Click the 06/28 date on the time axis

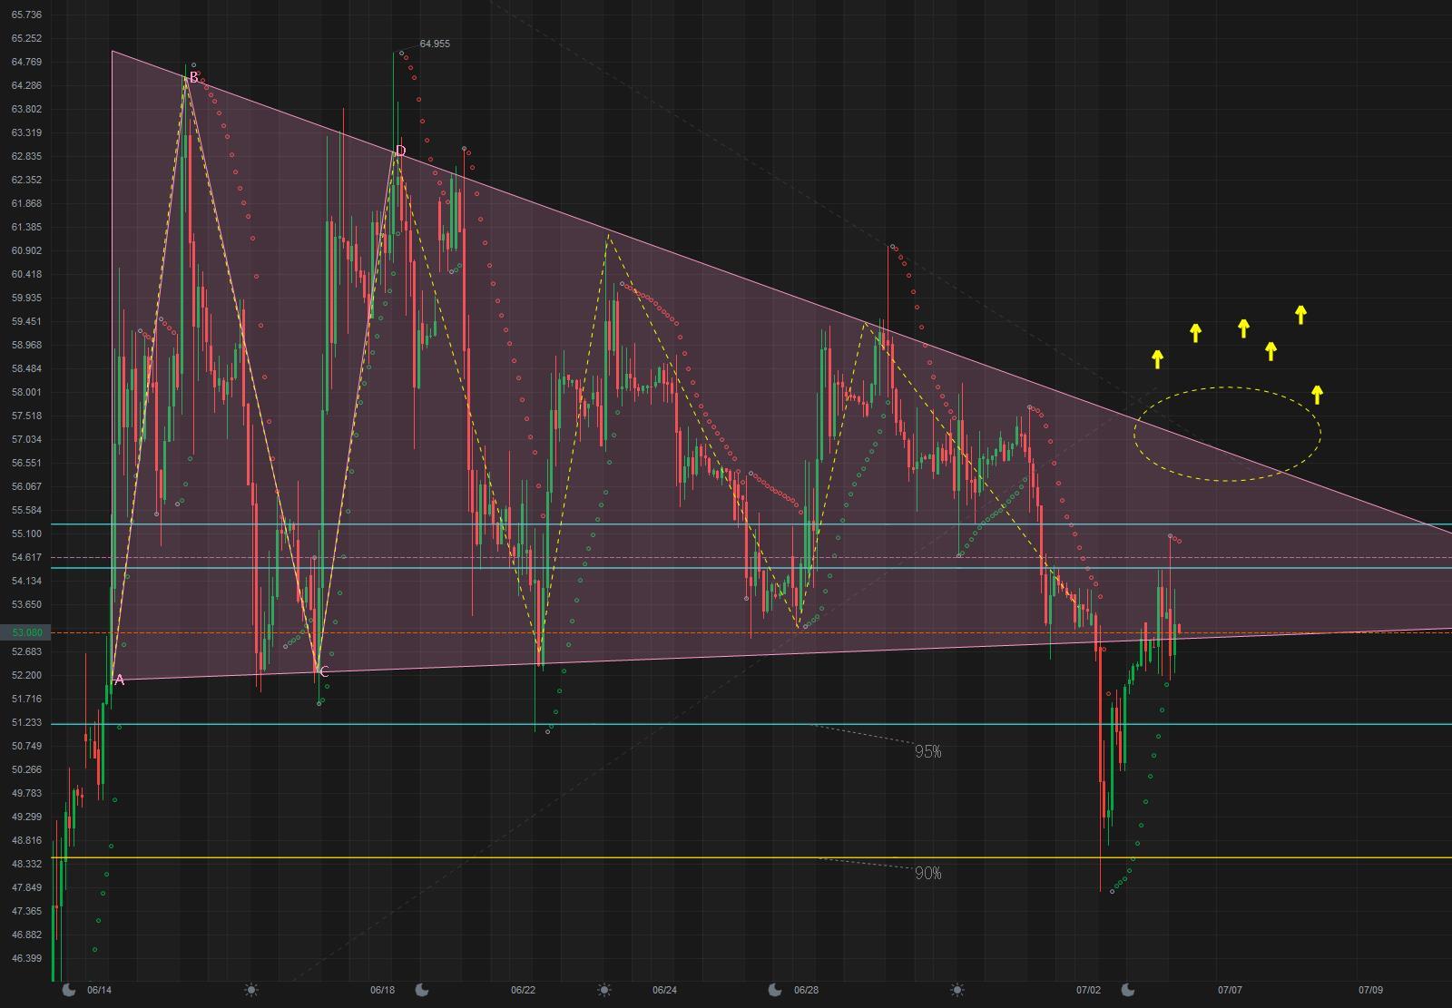[806, 990]
